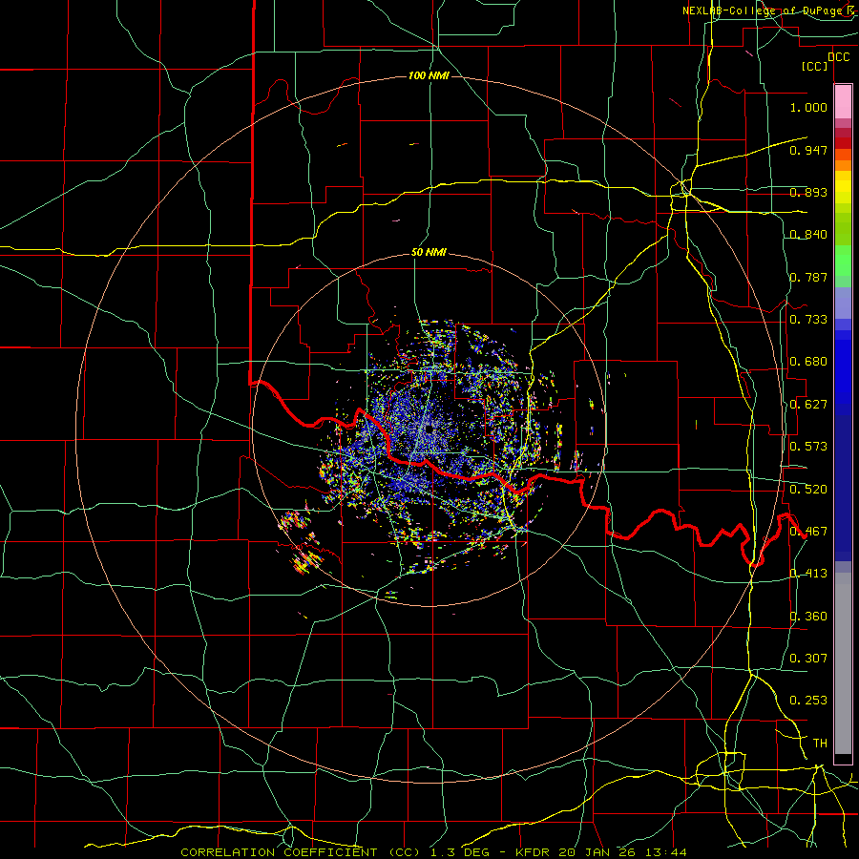
Task: Click the 0.733 color scale value
Action: (x=808, y=320)
